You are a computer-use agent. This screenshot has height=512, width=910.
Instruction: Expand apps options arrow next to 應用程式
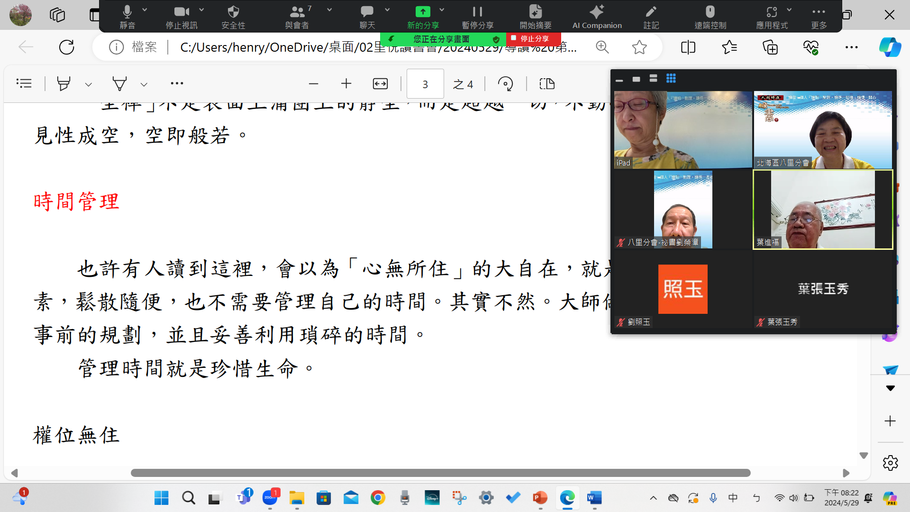click(789, 9)
